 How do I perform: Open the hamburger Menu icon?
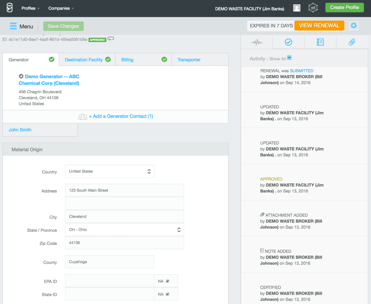pos(14,26)
